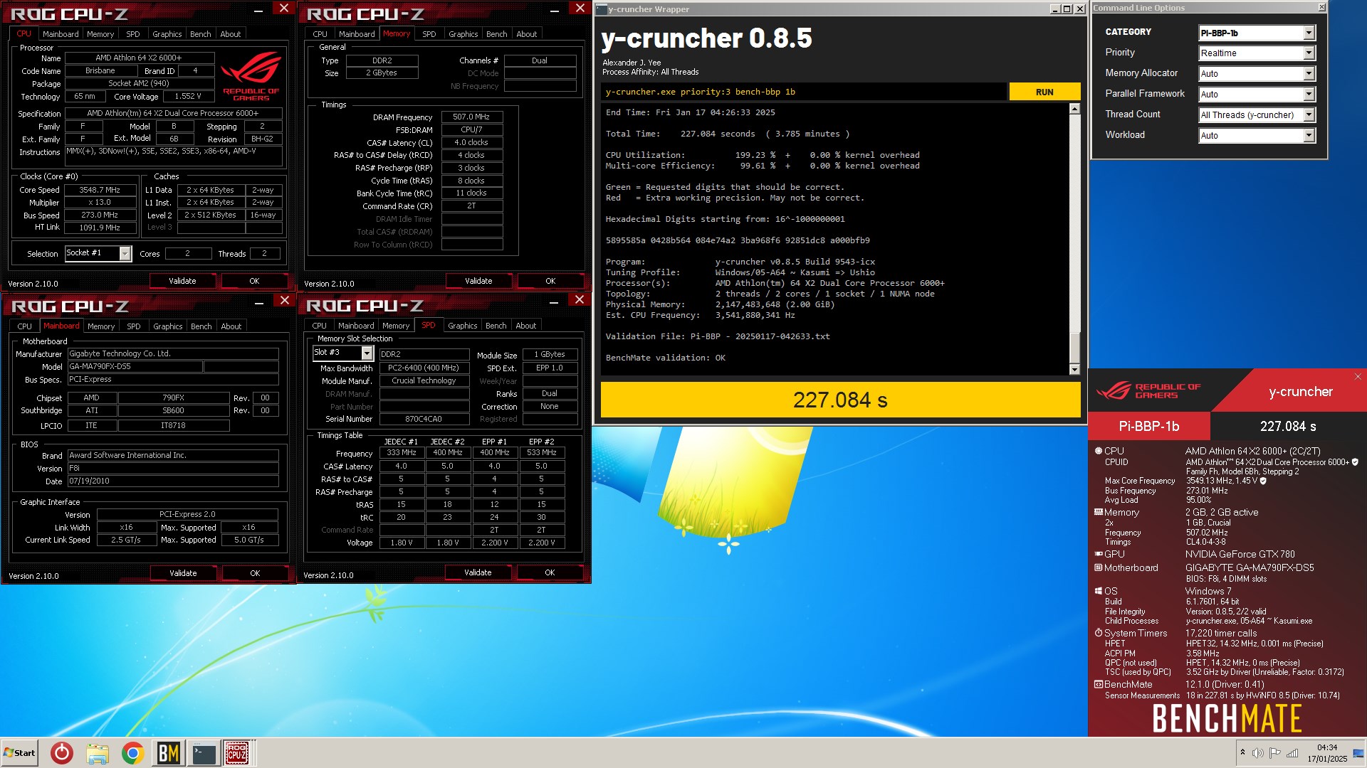
Task: Open Bench tab in CPU-Z window showing CPU tab
Action: coord(201,34)
